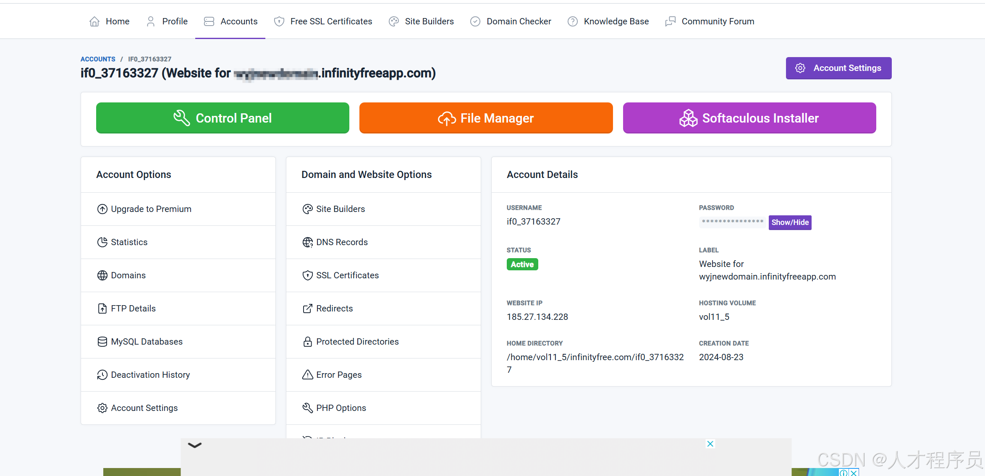The width and height of the screenshot is (985, 476).
Task: Open Upgrade to Premium option
Action: tap(151, 209)
